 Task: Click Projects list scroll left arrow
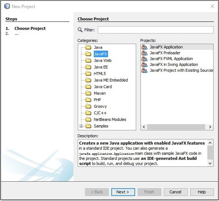tap(144, 127)
